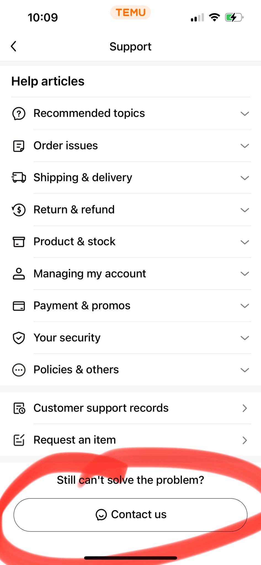The image size is (261, 565).
Task: Tap the Managing my account label
Action: point(90,274)
